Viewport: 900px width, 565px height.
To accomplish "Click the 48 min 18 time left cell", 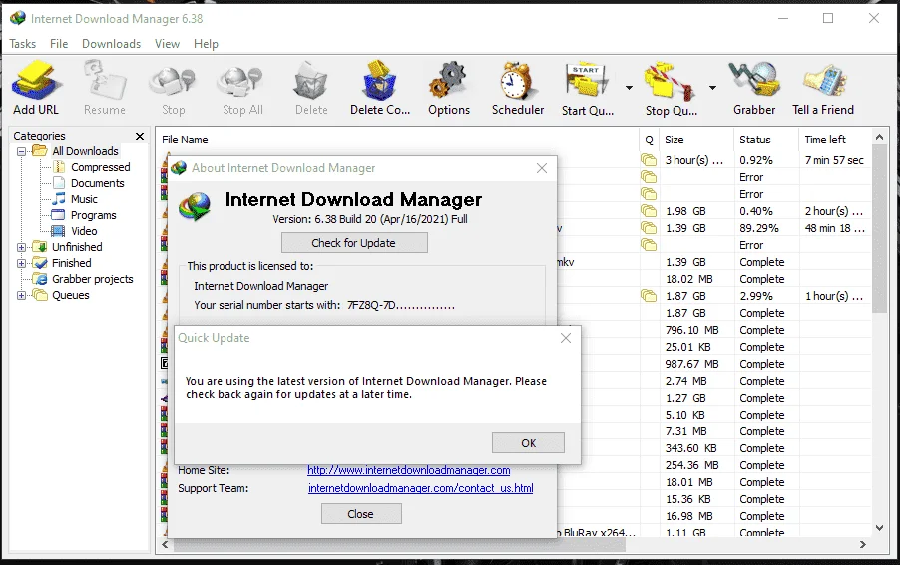I will point(834,228).
